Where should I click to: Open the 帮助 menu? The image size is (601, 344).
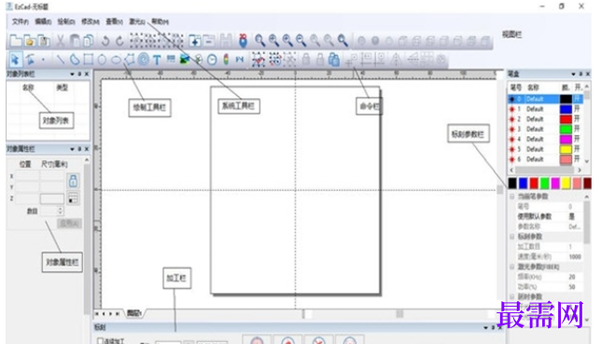[160, 21]
